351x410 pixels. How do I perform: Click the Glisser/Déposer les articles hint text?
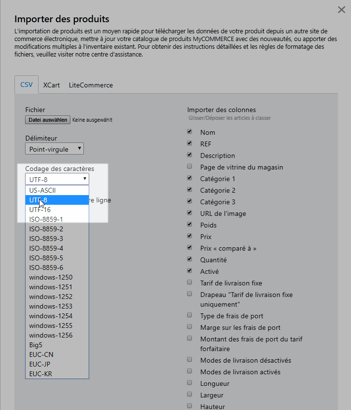229,118
